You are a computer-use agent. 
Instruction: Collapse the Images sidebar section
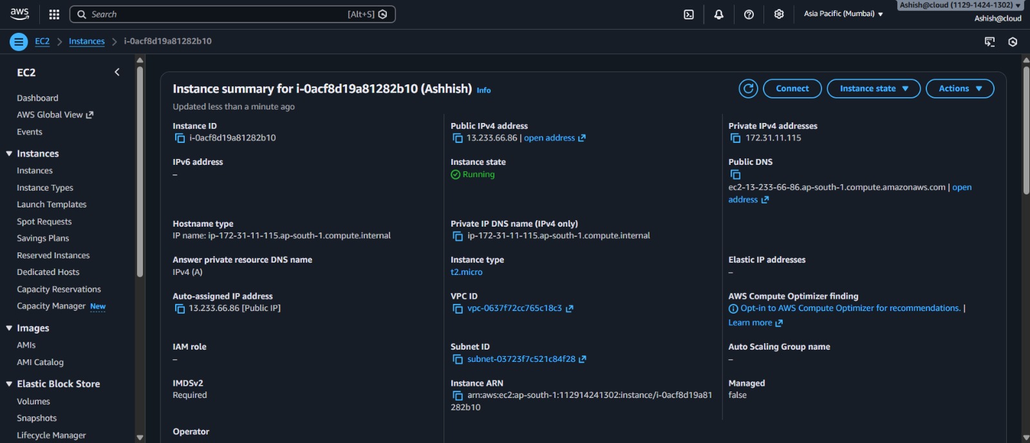(9, 328)
